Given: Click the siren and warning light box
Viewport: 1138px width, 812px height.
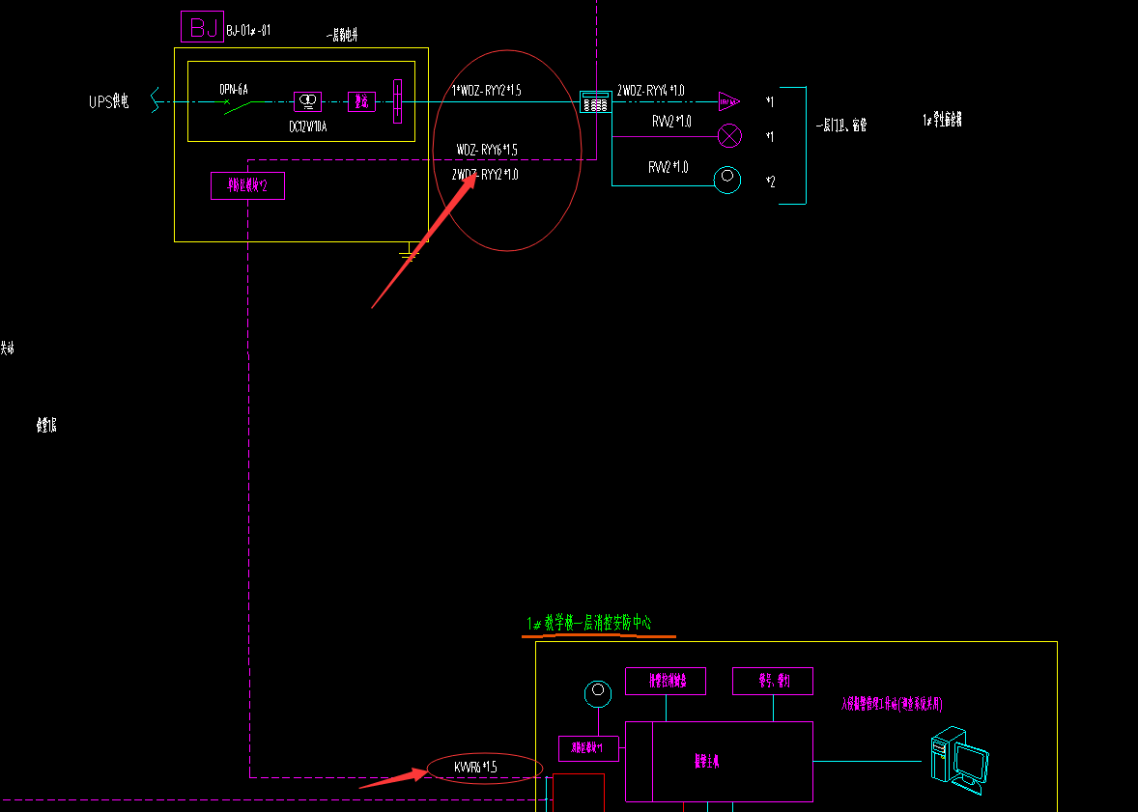Looking at the screenshot, I should (773, 682).
